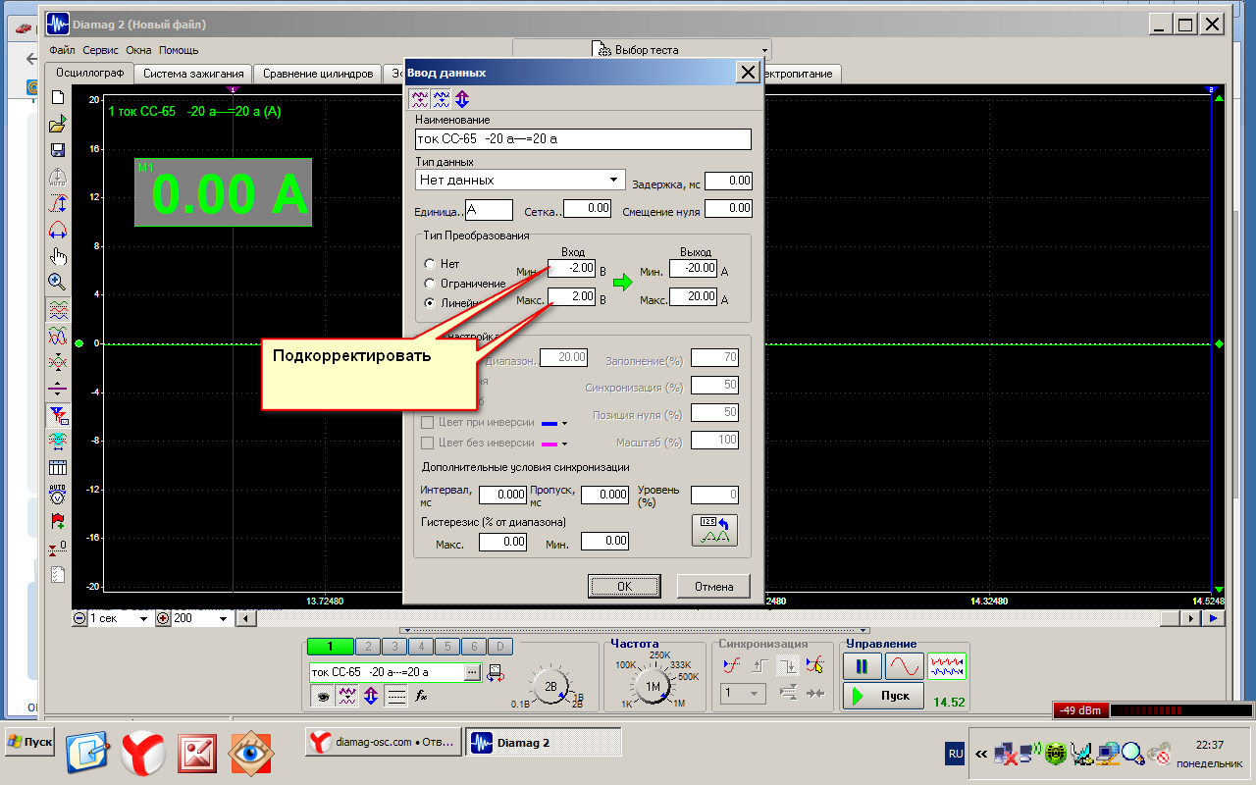Select rising edge sync icon
The height and width of the screenshot is (785, 1256).
759,665
